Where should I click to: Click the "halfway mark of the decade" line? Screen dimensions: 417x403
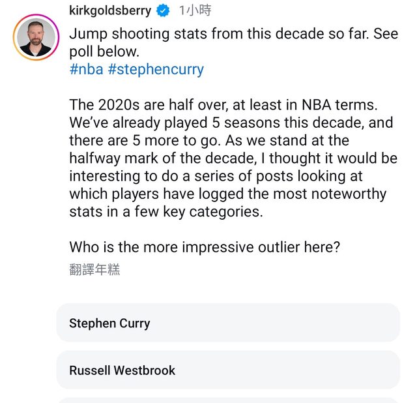pyautogui.click(x=233, y=158)
